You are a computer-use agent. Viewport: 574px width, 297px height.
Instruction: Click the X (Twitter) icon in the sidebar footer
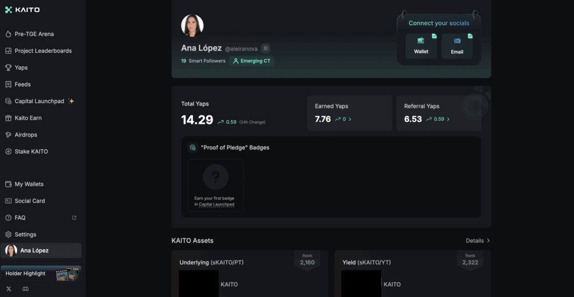(9, 289)
